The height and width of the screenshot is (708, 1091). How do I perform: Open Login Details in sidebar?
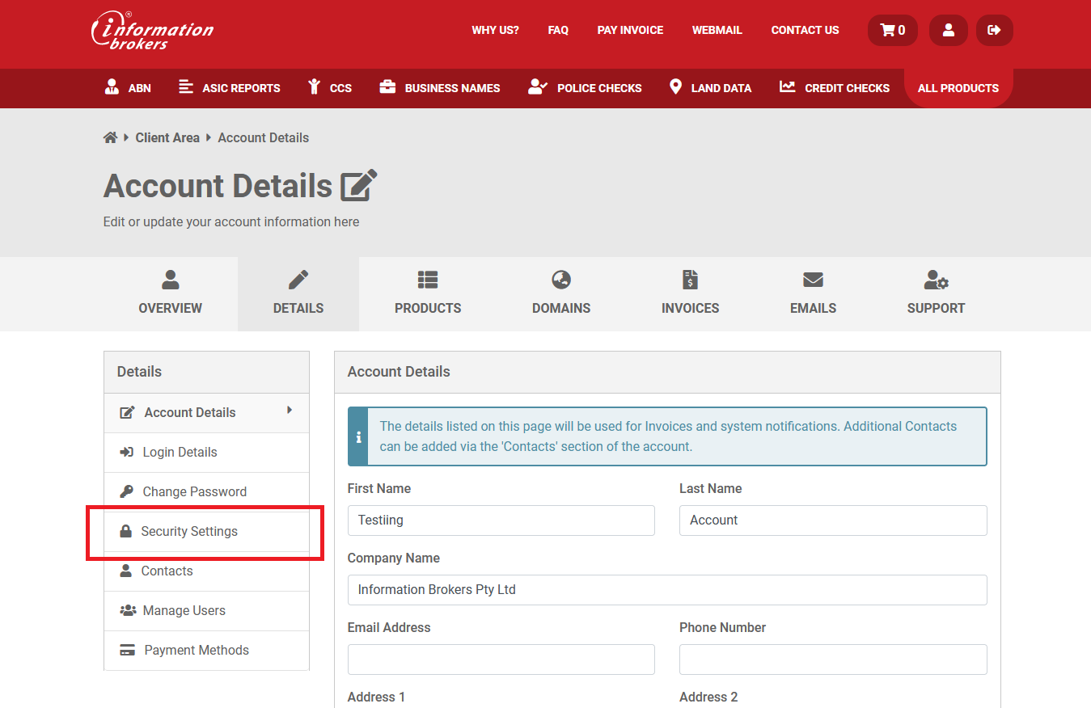[207, 453]
